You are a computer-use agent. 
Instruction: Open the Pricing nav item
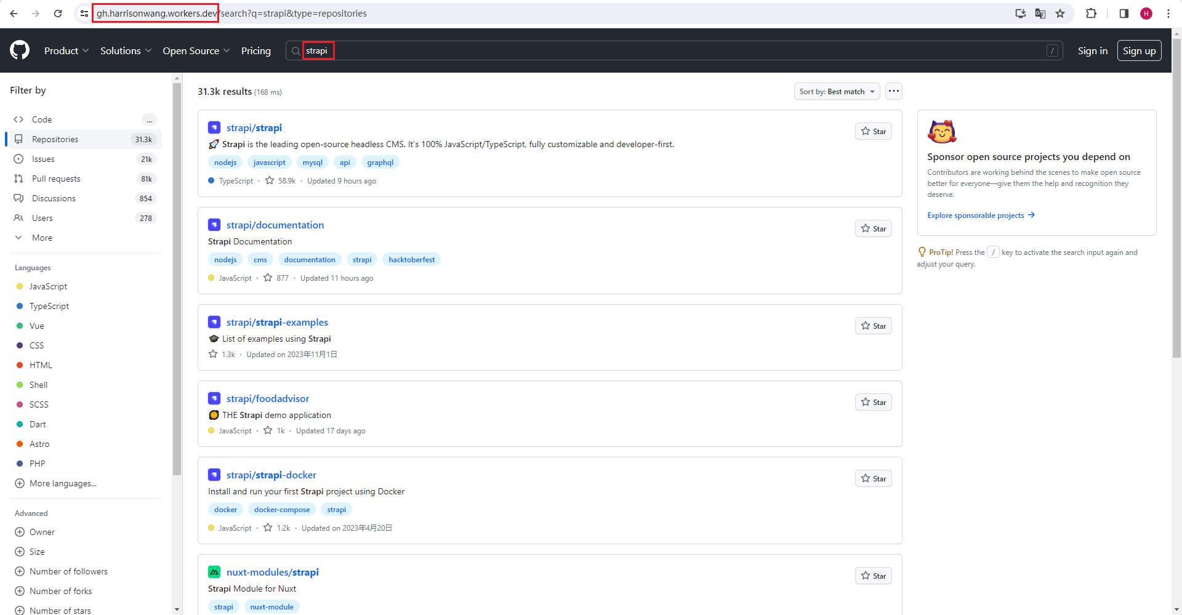(255, 50)
